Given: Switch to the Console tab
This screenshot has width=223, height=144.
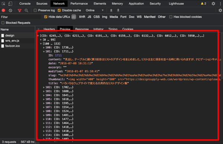Looking at the screenshot, I should pos(25,4).
